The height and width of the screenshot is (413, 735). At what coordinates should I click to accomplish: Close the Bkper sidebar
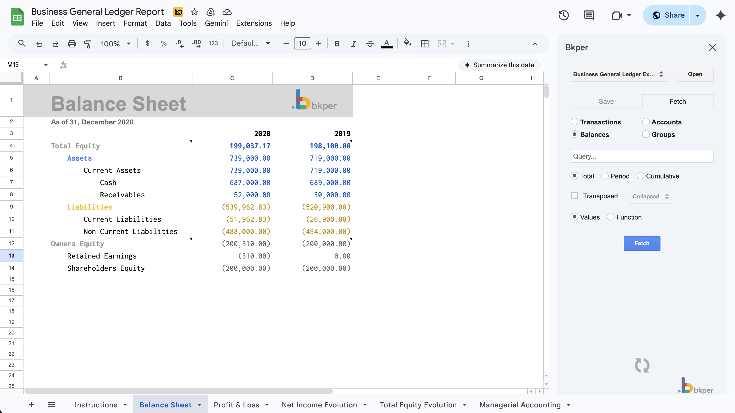coord(713,47)
